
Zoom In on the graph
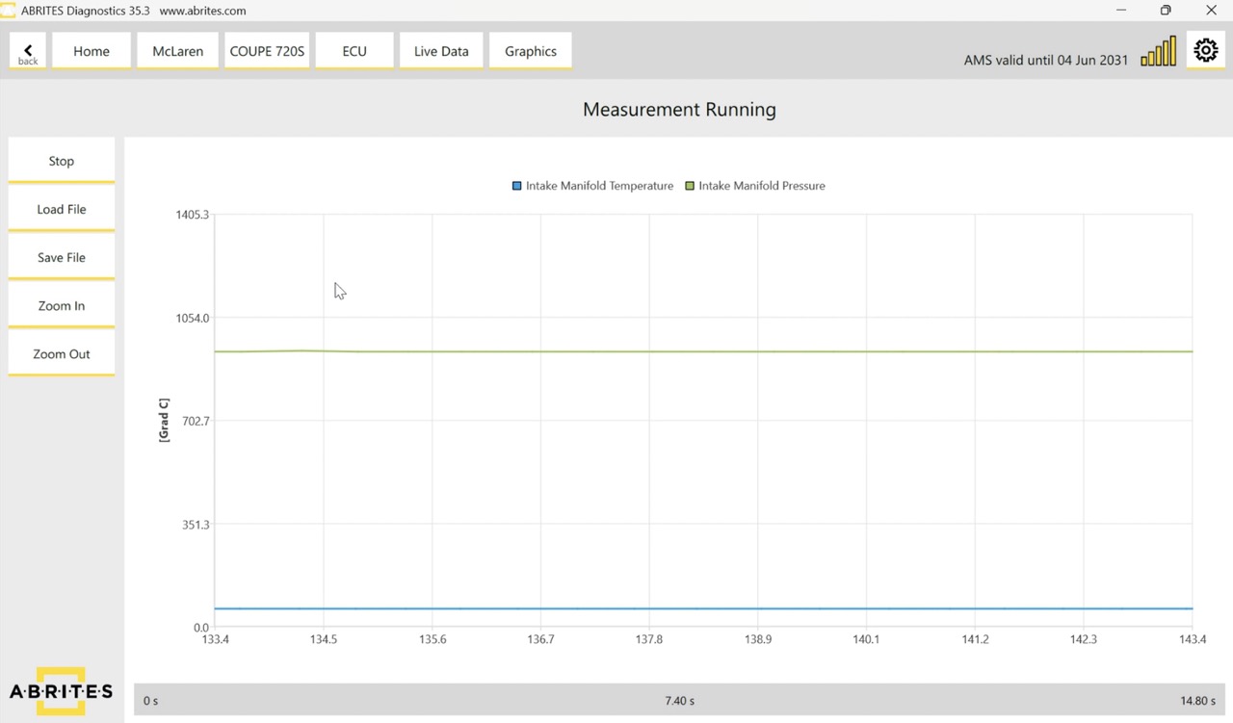62,305
